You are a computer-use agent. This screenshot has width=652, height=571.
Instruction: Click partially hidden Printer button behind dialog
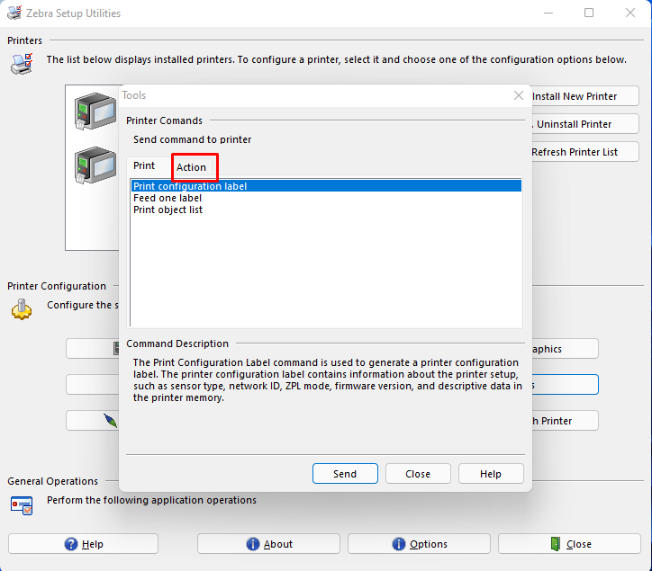click(x=565, y=421)
